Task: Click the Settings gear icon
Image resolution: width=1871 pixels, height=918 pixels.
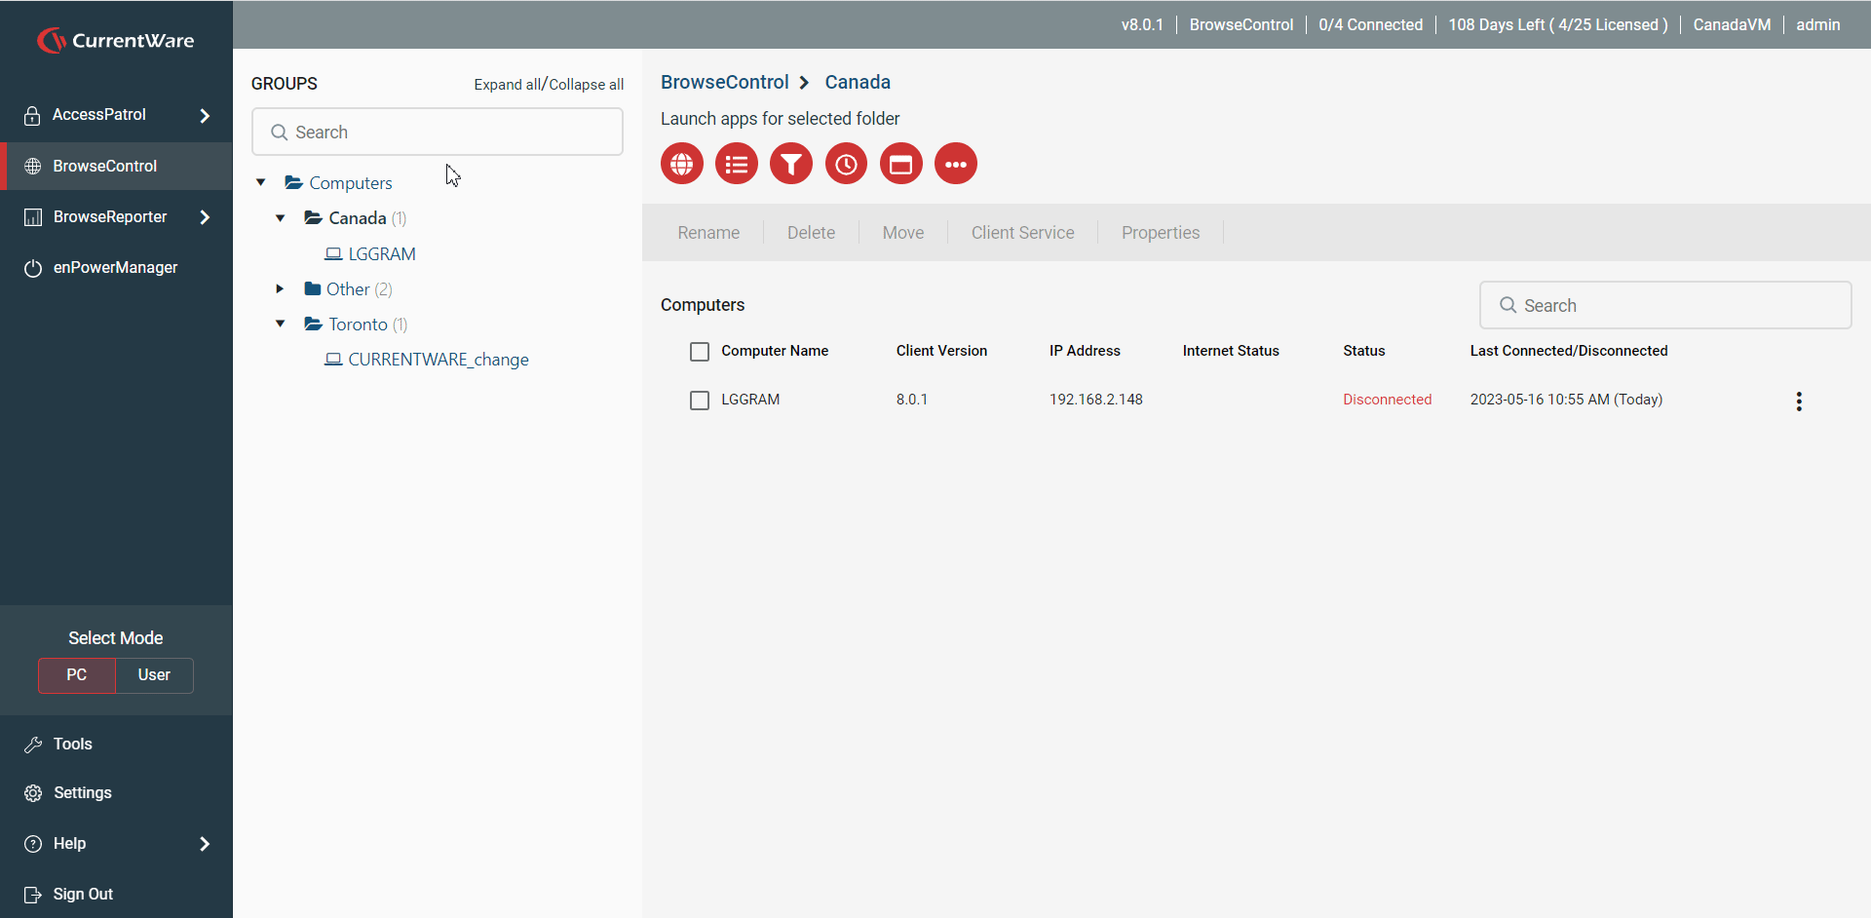Action: pos(33,793)
